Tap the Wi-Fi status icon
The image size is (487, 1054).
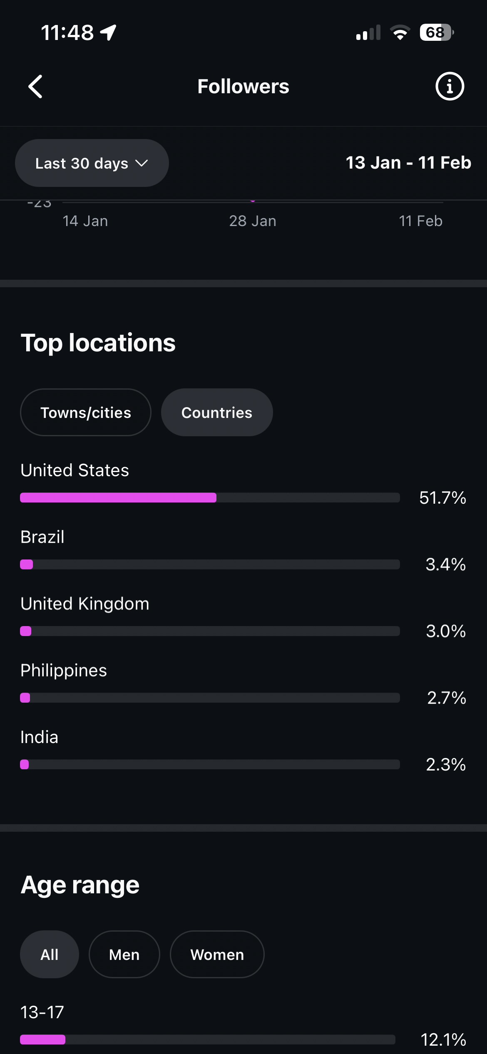[400, 32]
